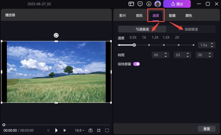Click the speed slider handle
The image size is (221, 135).
[x=134, y=45]
